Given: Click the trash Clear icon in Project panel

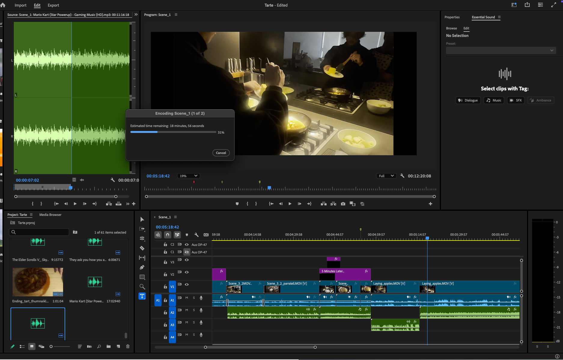Looking at the screenshot, I should [128, 346].
